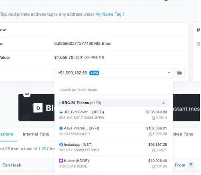Image resolution: width=201 pixels, height=175 pixels.
Task: Collapse the token holdings dropdown showing $1,090,182.69
Action: [x=114, y=73]
